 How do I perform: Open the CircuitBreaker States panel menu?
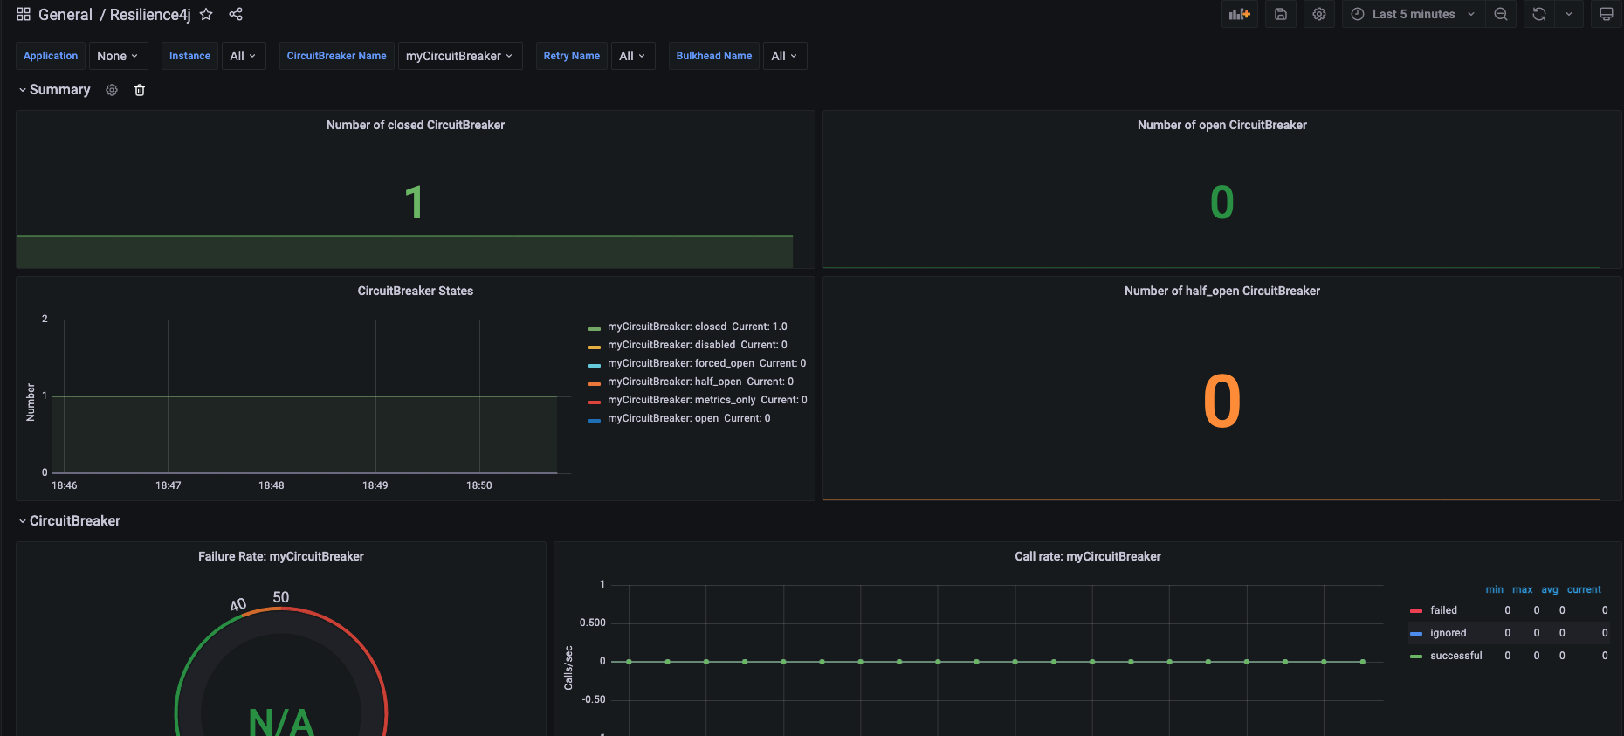[416, 291]
